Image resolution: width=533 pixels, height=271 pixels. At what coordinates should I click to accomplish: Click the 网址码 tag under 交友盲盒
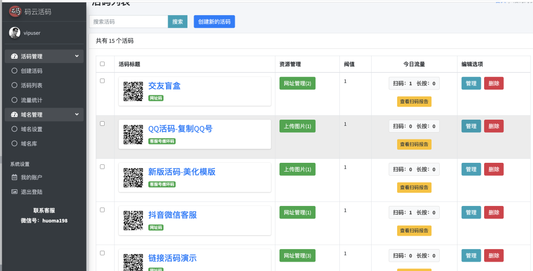click(156, 98)
